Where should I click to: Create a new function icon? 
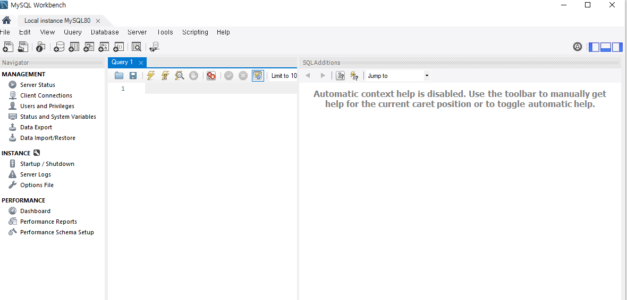119,47
